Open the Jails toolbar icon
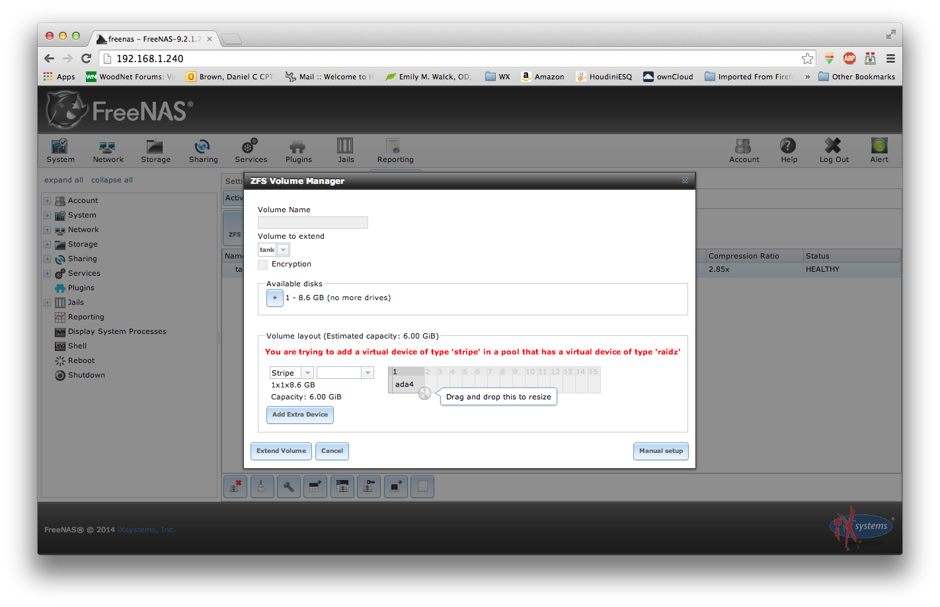The width and height of the screenshot is (940, 607). (x=346, y=151)
